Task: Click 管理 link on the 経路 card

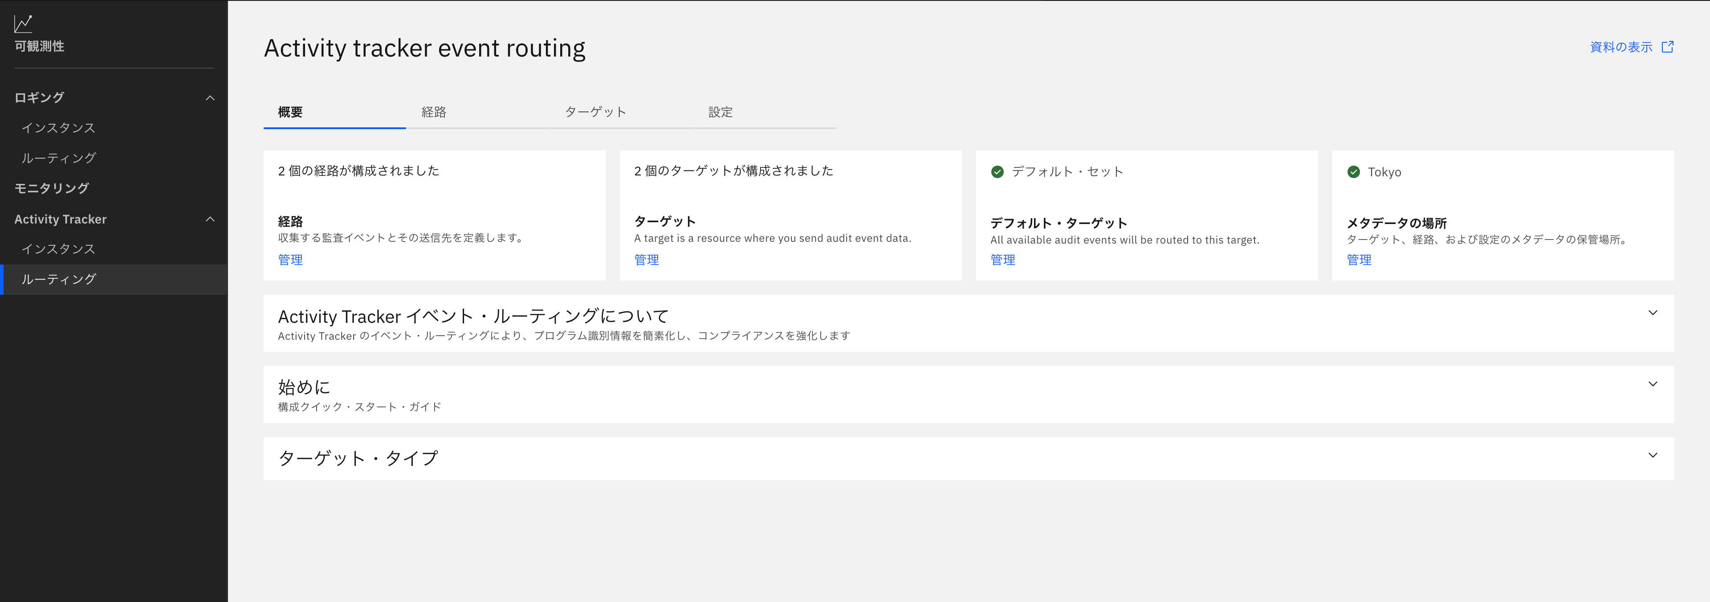Action: (x=290, y=260)
